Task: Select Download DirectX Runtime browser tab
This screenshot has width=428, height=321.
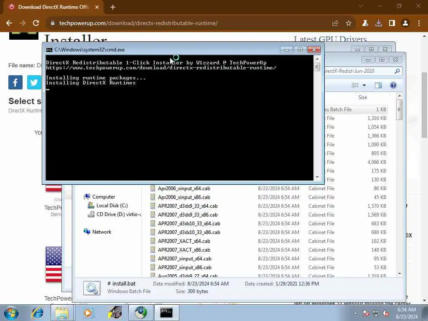Action: [x=53, y=7]
